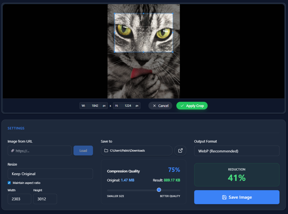Click the Apply Crop button
The height and width of the screenshot is (214, 288).
[192, 106]
